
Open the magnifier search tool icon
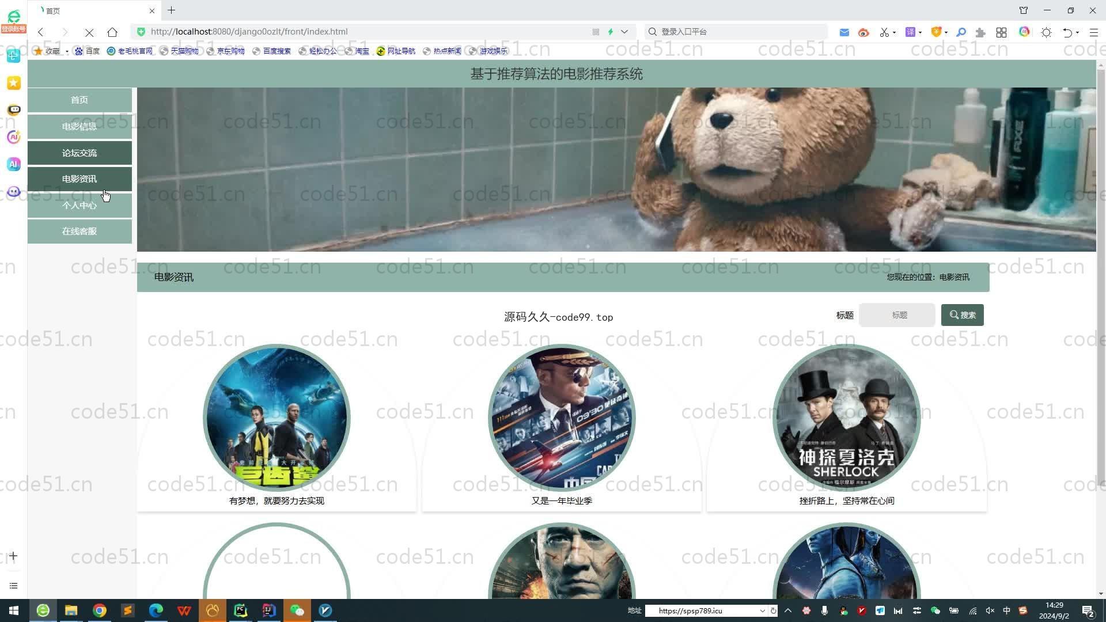pos(961,32)
